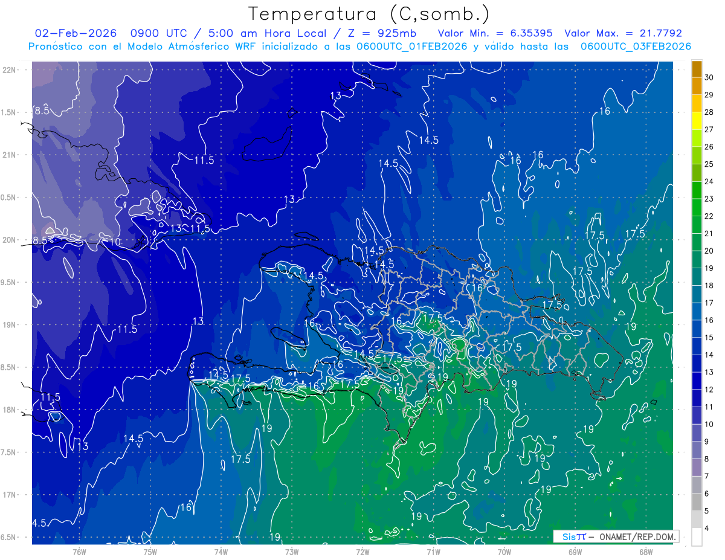Click the '15' label on the color scale

(x=709, y=338)
